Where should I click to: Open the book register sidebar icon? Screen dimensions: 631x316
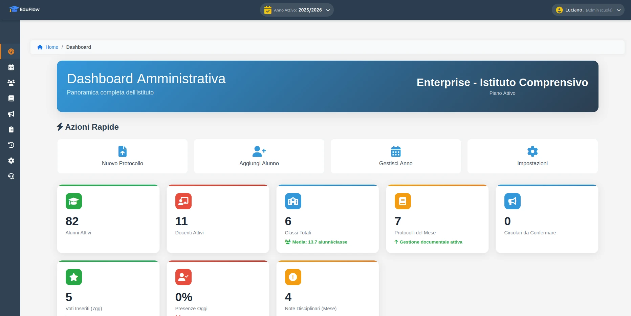coord(11,98)
